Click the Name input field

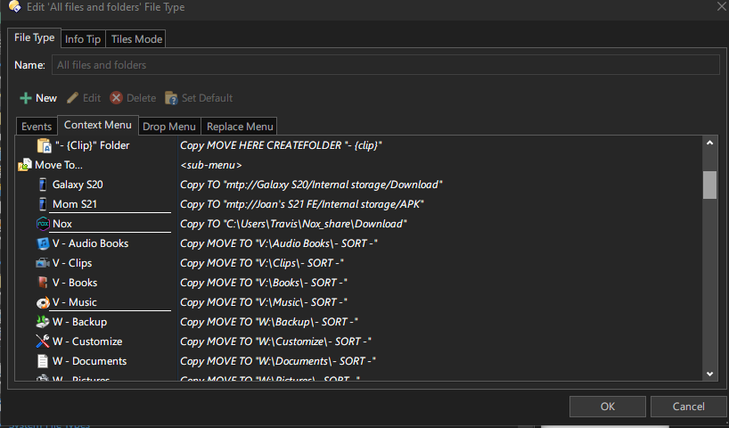coord(385,65)
